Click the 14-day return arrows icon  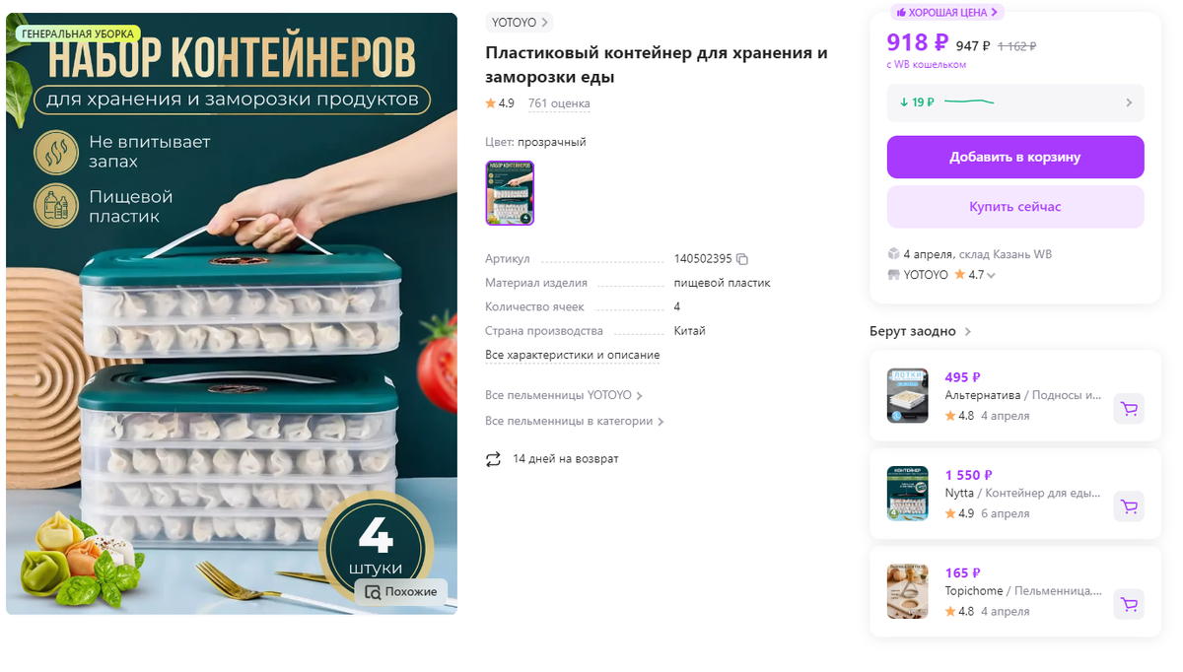tap(494, 459)
